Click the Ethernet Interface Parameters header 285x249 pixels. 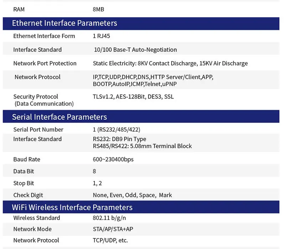coord(64,23)
